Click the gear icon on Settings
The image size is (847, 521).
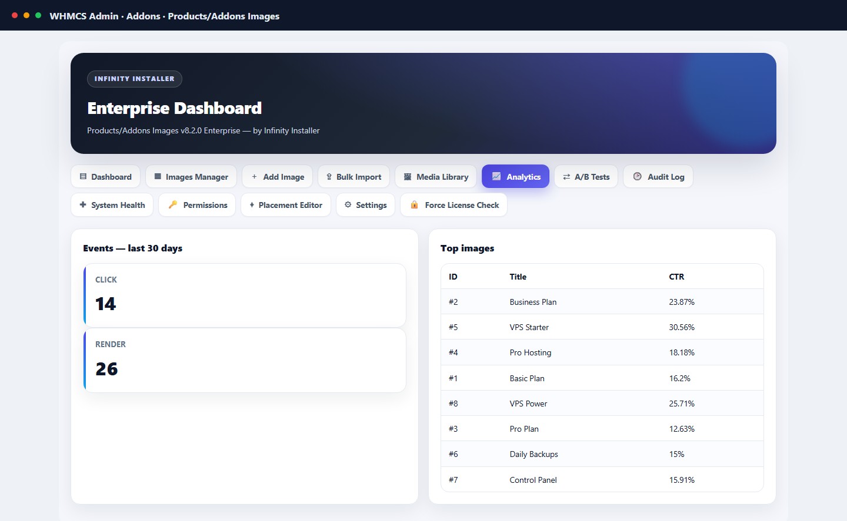coord(348,205)
